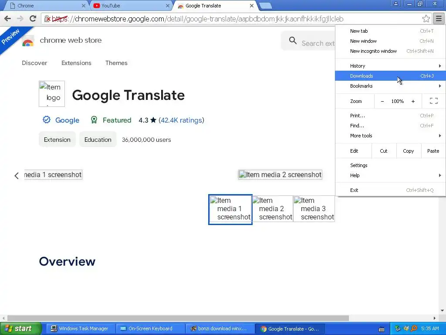Toggle fullscreen icon in the Zoom row
The width and height of the screenshot is (446, 335).
(433, 101)
